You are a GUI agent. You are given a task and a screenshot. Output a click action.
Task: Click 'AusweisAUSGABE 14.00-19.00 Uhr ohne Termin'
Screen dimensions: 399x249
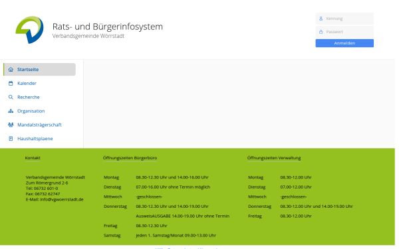coord(182,216)
